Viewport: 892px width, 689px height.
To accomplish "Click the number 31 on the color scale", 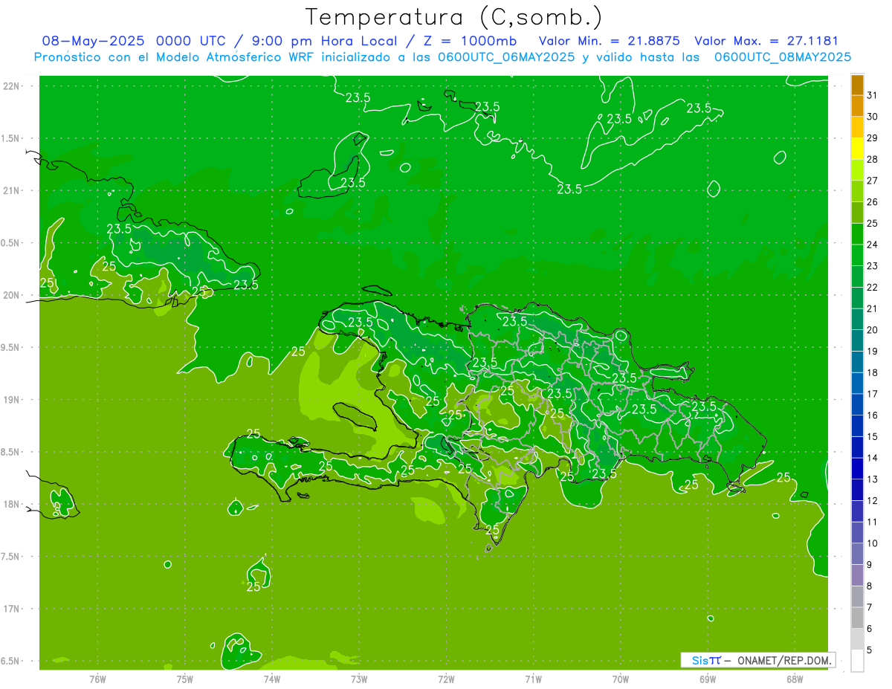I will [x=873, y=95].
